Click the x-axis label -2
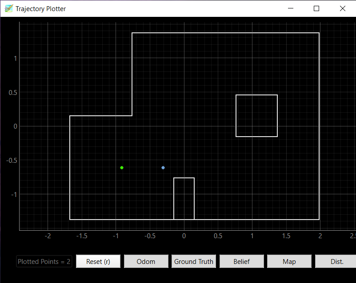This screenshot has height=283, width=356. (x=48, y=236)
